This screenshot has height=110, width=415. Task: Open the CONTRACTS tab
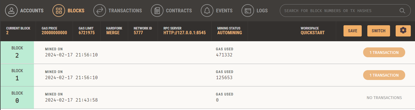179,11
